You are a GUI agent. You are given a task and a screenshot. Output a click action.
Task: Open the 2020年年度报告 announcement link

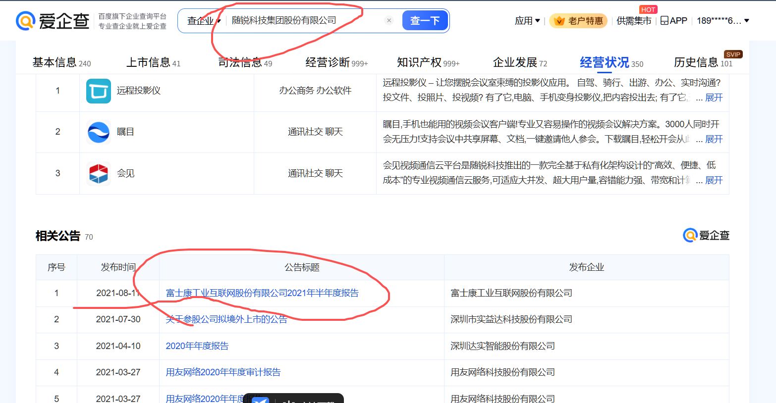tap(197, 346)
